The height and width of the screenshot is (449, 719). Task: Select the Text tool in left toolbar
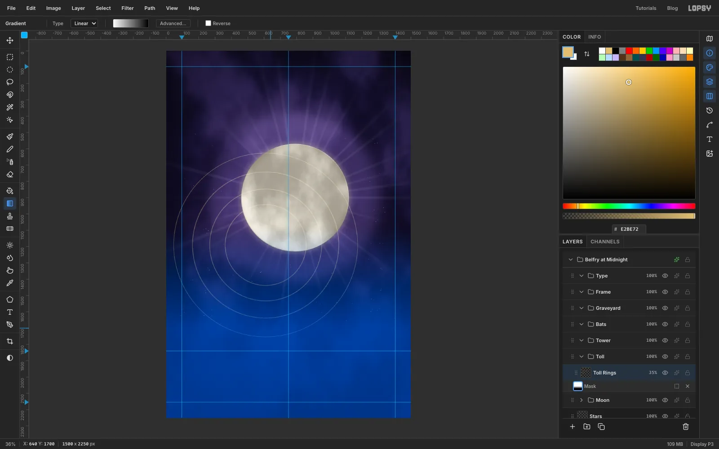coord(10,312)
